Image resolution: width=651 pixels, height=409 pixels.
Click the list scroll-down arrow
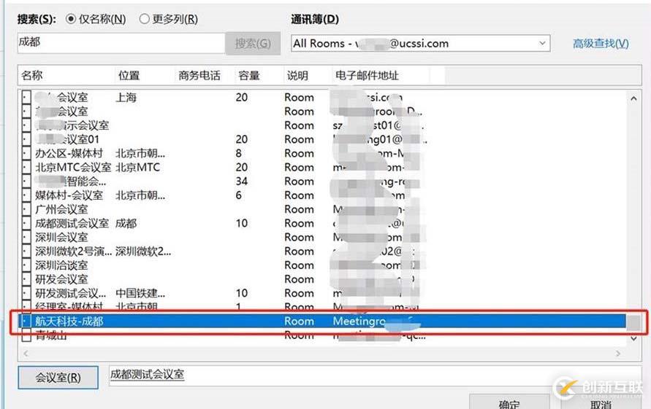click(x=633, y=338)
